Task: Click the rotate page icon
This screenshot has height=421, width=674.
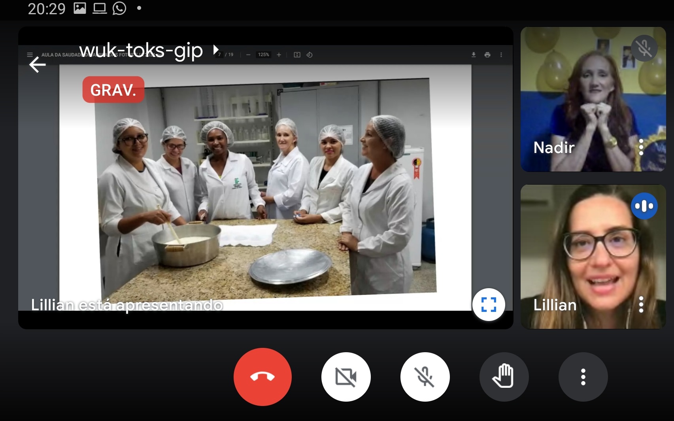Action: click(310, 55)
